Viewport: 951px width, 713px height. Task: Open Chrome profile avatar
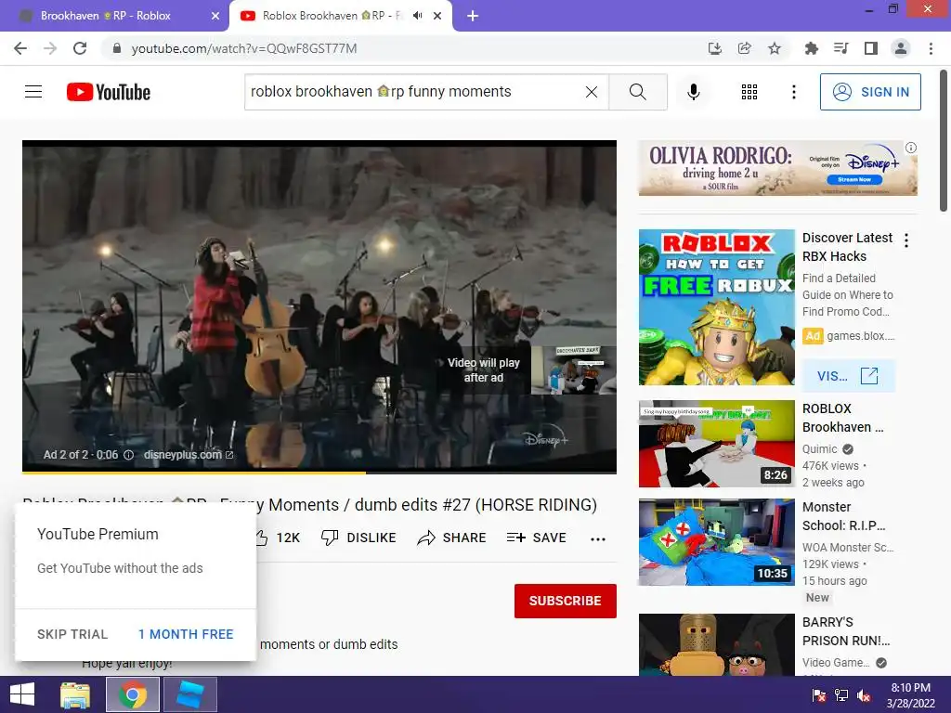[901, 48]
